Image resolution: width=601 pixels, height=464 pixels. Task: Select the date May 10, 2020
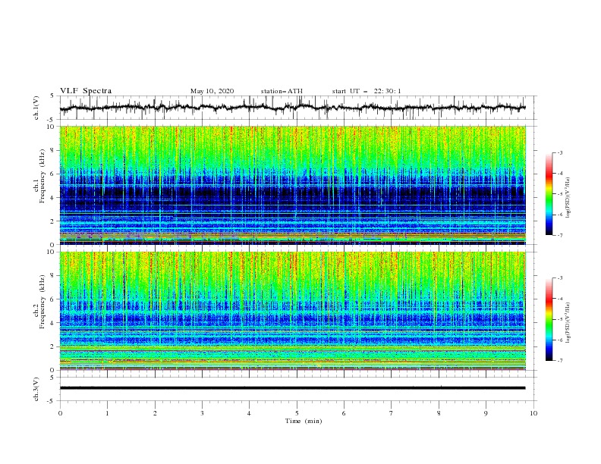pos(212,91)
